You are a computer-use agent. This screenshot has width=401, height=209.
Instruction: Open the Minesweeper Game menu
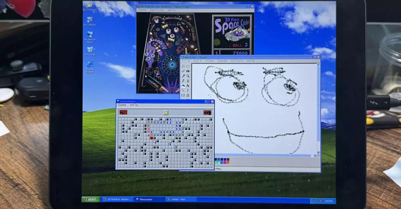pyautogui.click(x=122, y=105)
